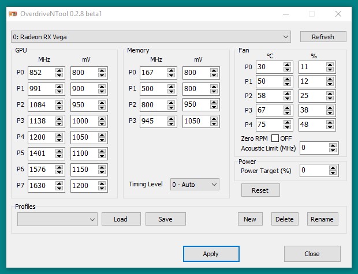Click the Reset button
Image resolution: width=358 pixels, height=274 pixels.
tap(260, 190)
